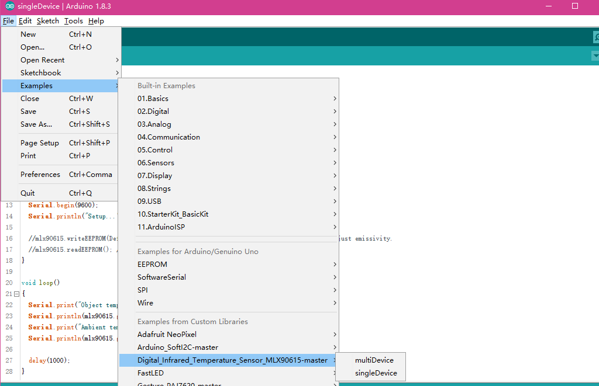This screenshot has width=599, height=386.
Task: Expand the FastLED examples submenu
Action: 229,373
